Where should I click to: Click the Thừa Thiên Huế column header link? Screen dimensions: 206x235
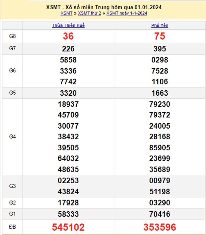point(68,25)
